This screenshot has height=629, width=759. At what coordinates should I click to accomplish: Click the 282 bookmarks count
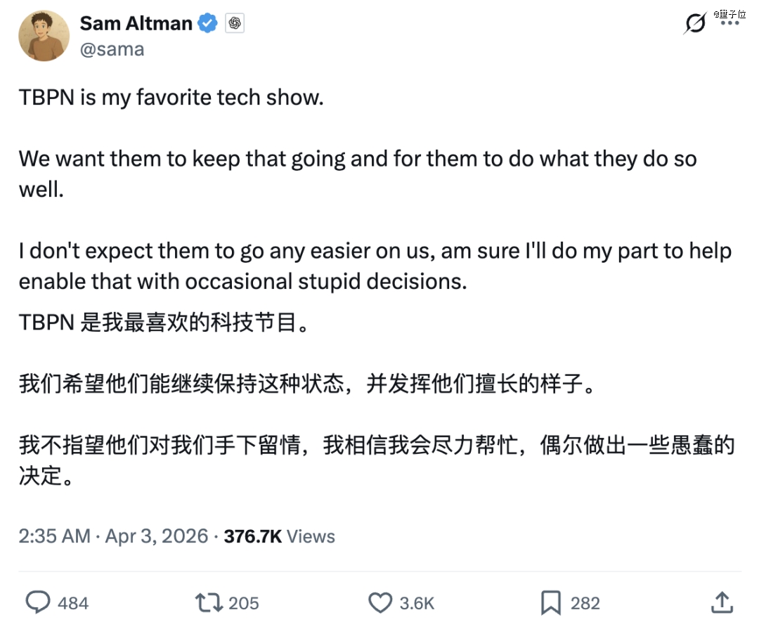click(585, 603)
